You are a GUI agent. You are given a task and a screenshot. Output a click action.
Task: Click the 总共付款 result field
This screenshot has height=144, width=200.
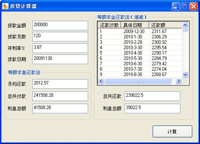[60, 96]
